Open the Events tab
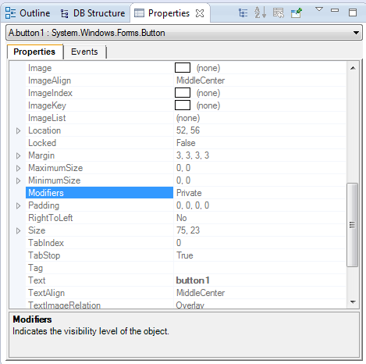The width and height of the screenshot is (366, 364). (x=84, y=52)
